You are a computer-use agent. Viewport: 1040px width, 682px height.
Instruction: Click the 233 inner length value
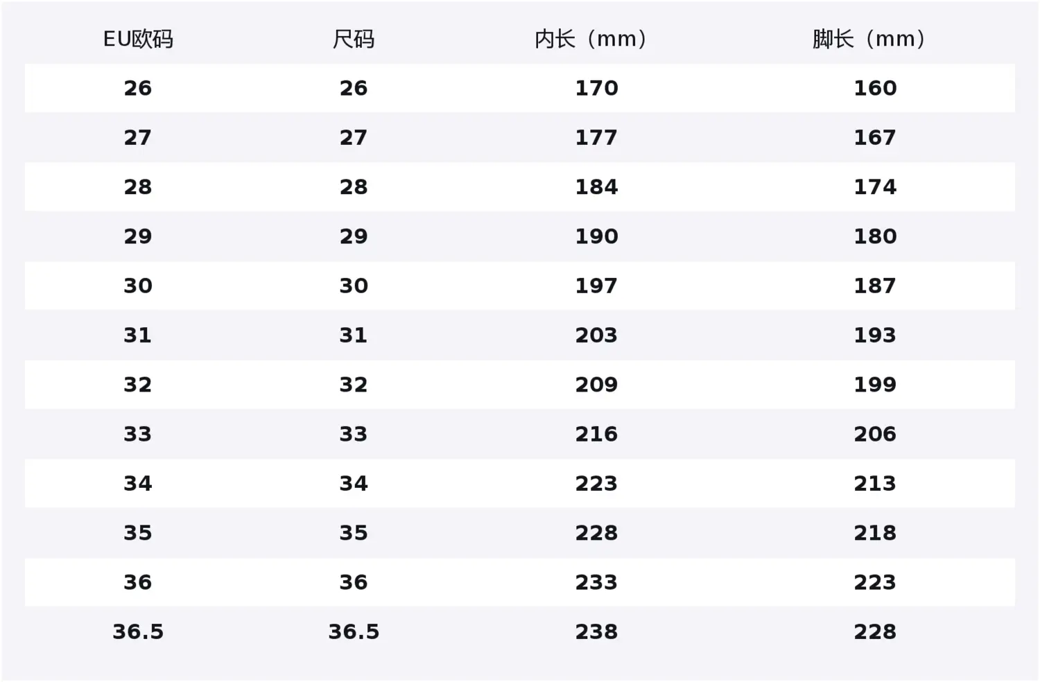(596, 582)
